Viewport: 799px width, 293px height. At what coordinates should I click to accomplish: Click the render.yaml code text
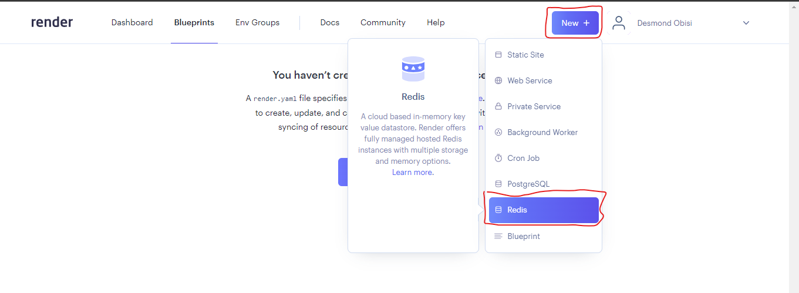coord(275,99)
